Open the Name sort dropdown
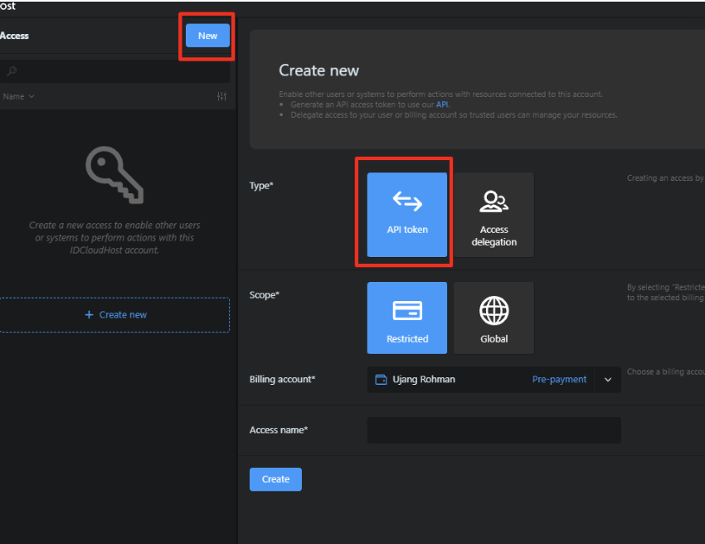This screenshot has width=705, height=544. click(18, 96)
